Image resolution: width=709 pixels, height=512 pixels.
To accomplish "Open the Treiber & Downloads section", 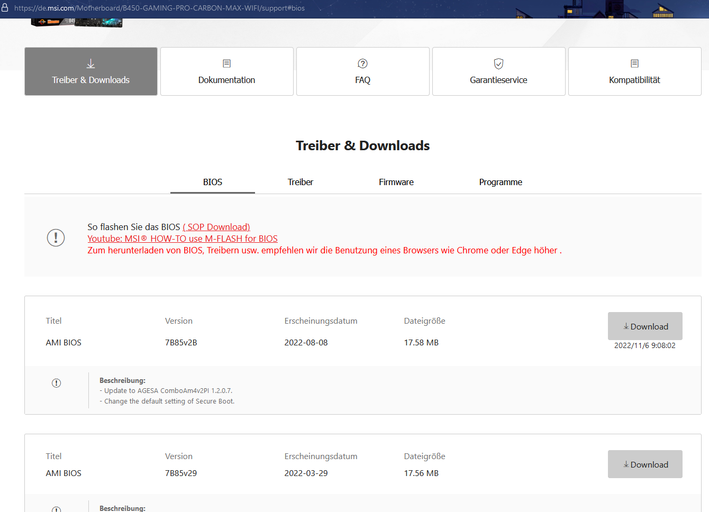I will [91, 71].
